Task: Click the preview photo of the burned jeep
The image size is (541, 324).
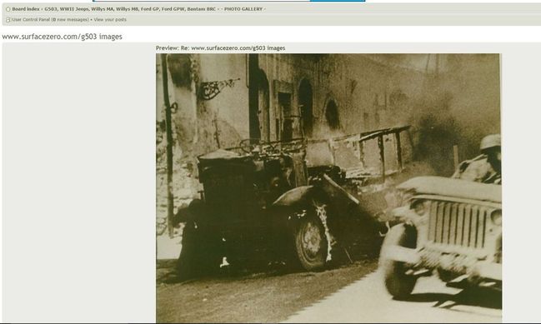Action: (x=328, y=188)
